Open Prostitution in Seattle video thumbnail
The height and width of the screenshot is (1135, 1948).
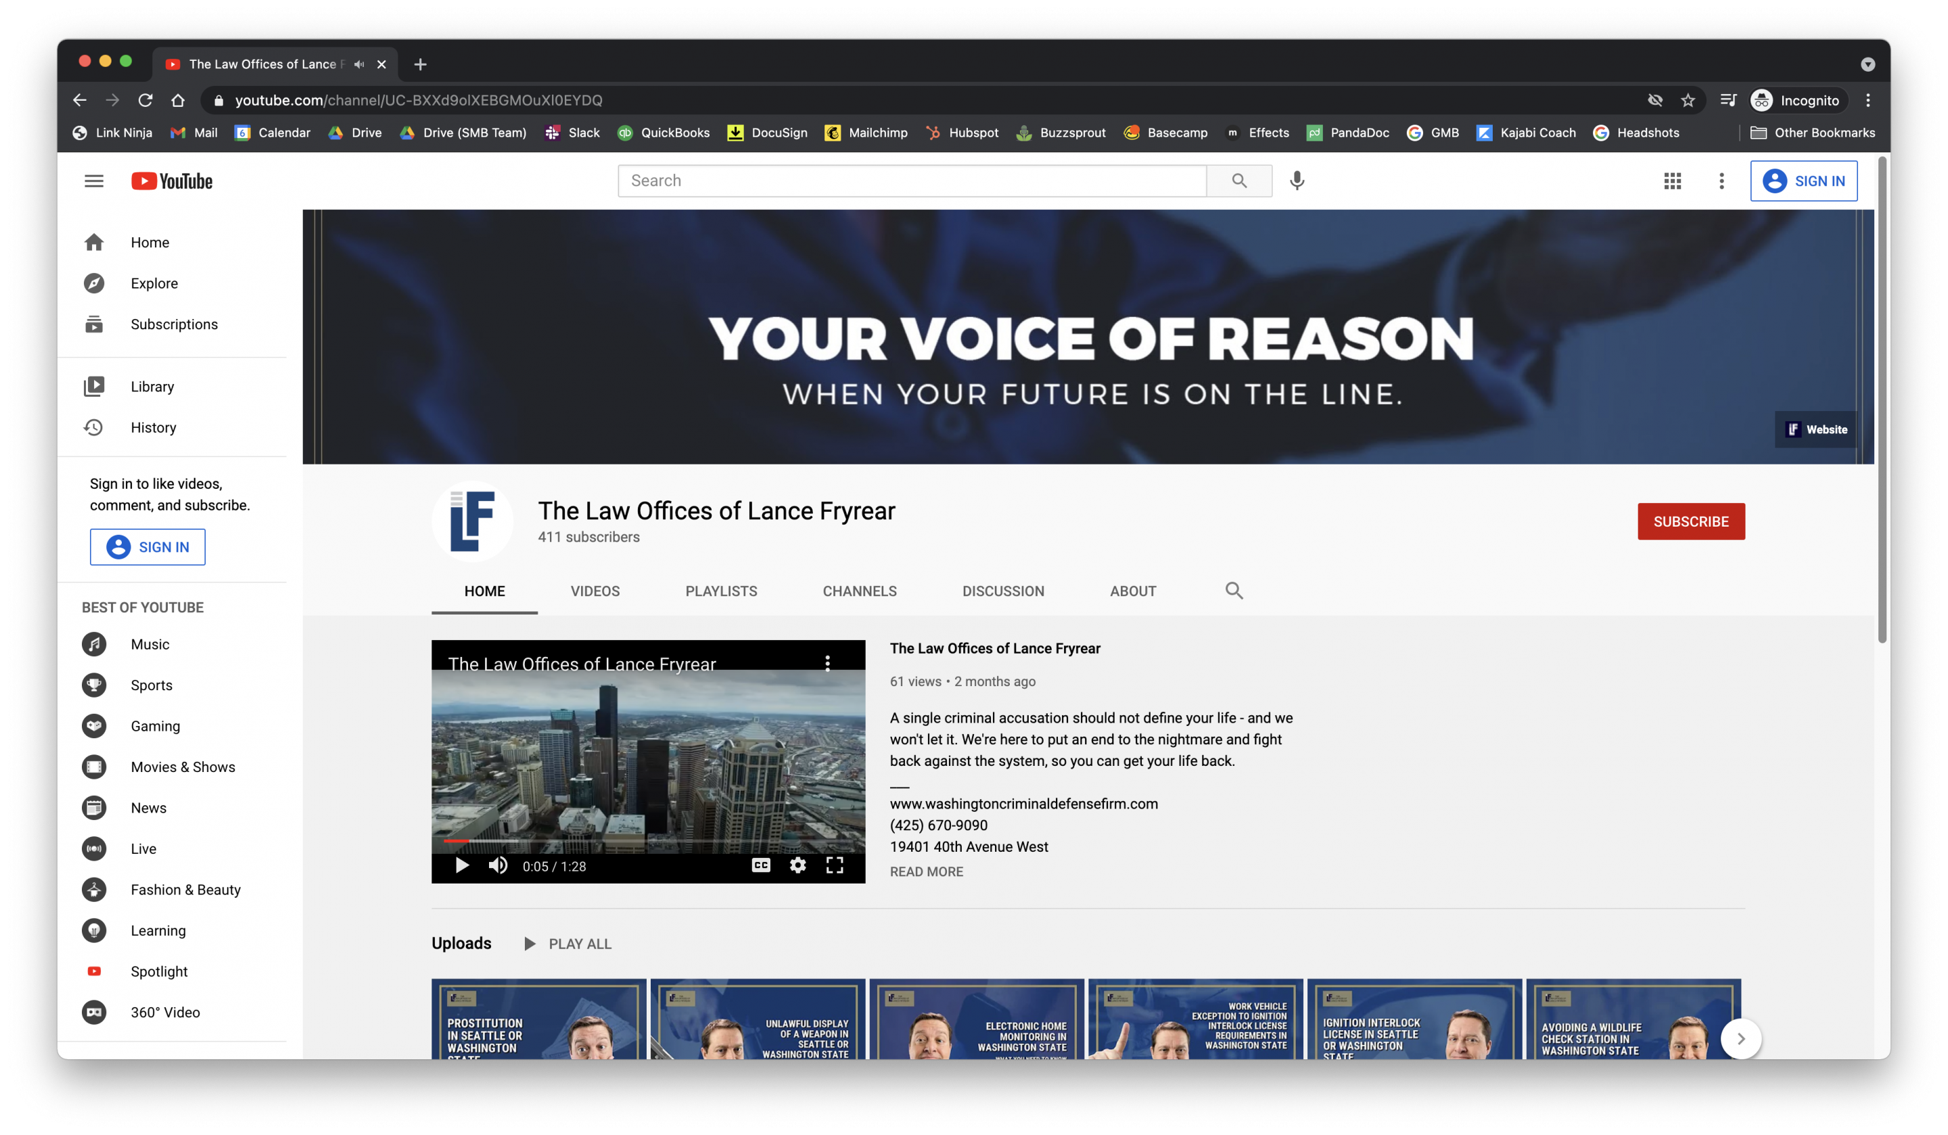[x=538, y=1019]
